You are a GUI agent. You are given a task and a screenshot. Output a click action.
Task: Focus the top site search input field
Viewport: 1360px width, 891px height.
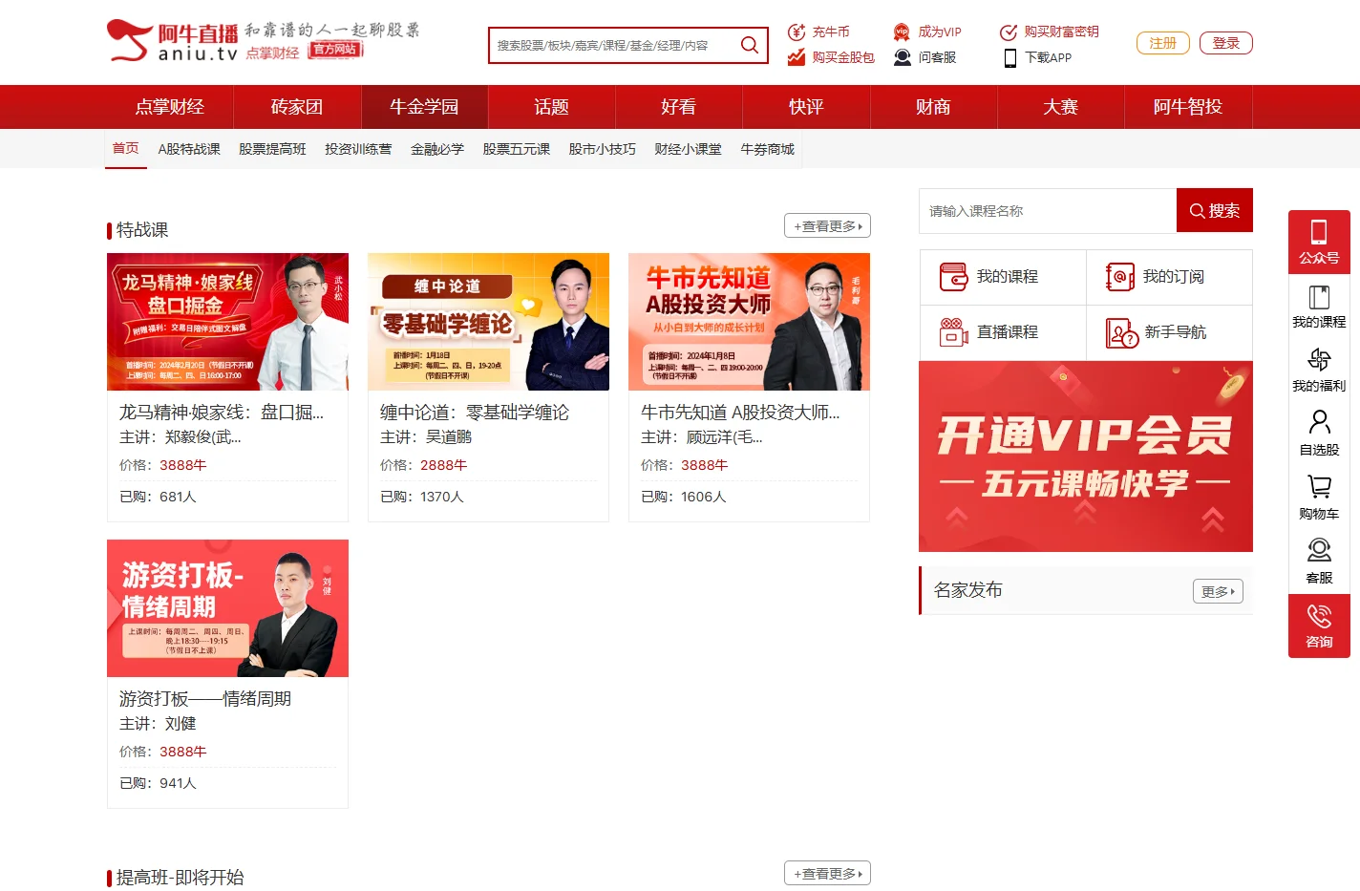613,46
